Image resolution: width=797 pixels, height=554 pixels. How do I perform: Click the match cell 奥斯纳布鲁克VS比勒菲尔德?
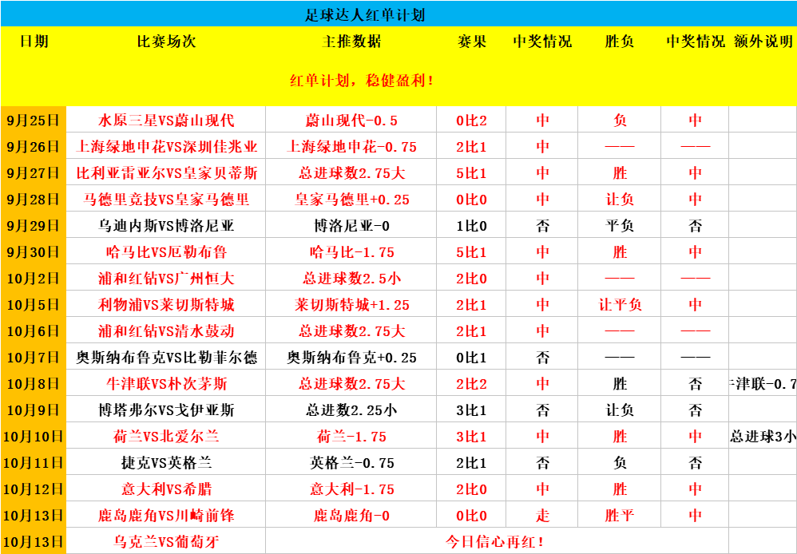click(166, 358)
